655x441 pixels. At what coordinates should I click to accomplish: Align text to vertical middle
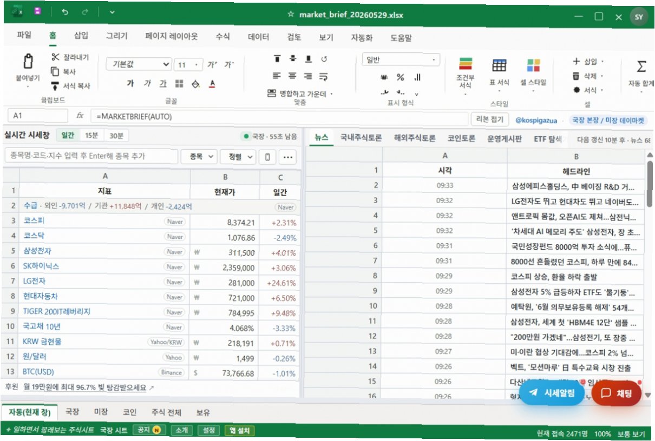point(293,58)
